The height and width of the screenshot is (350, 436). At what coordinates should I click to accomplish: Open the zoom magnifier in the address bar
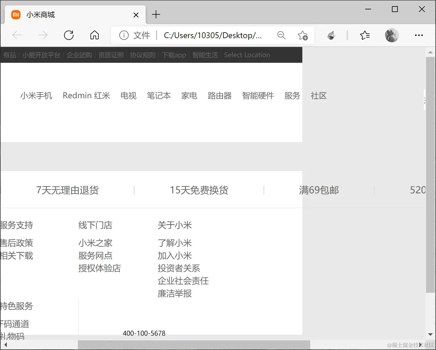[281, 35]
